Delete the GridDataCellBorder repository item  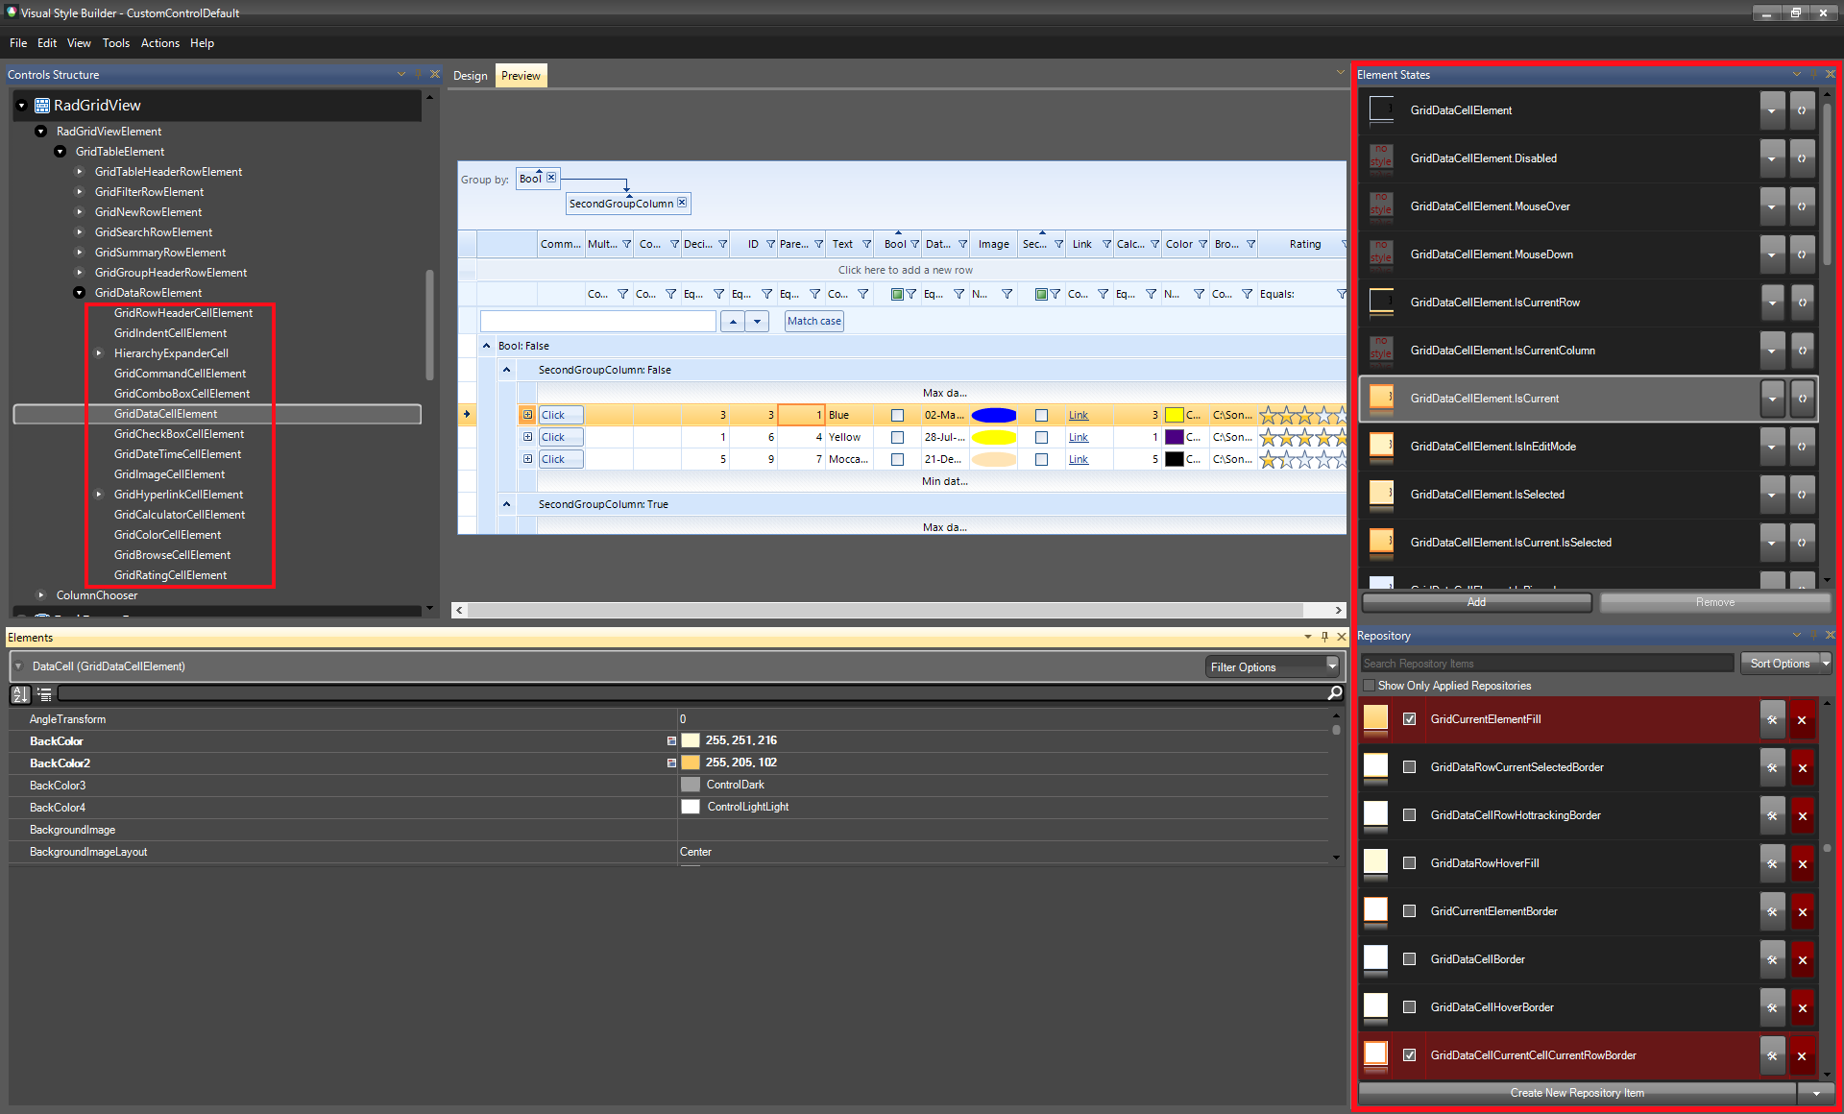[1802, 960]
